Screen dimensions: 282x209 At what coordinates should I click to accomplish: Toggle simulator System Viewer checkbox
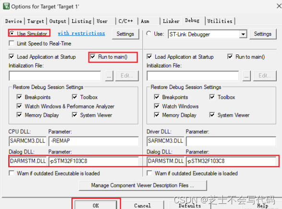pos(75,115)
